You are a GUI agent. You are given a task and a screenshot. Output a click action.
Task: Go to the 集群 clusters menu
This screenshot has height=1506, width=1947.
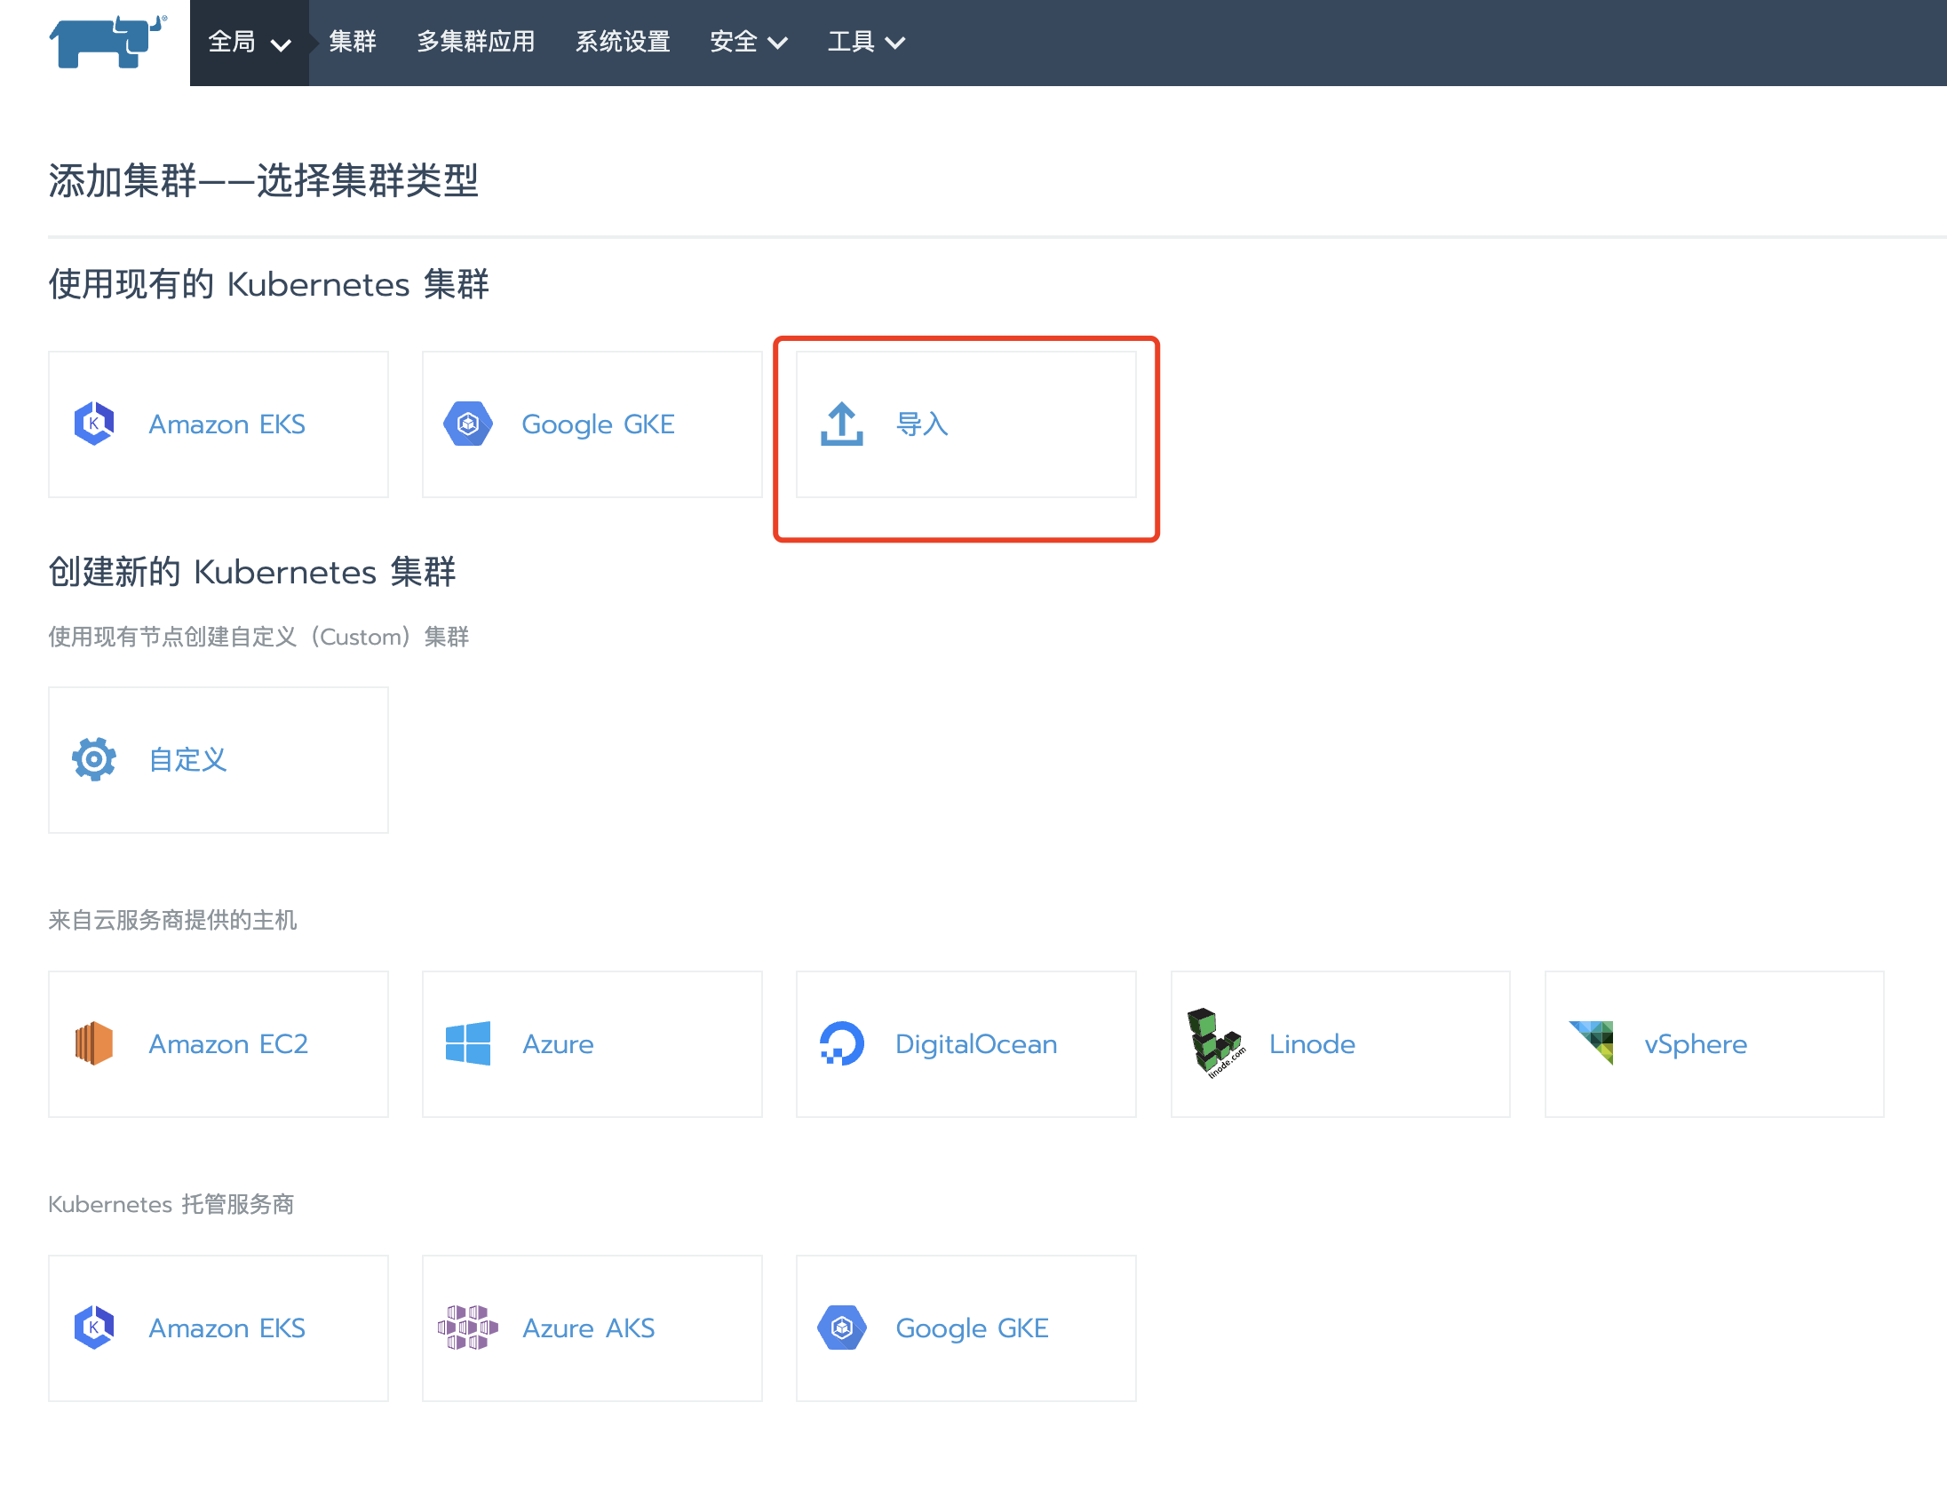[x=352, y=42]
